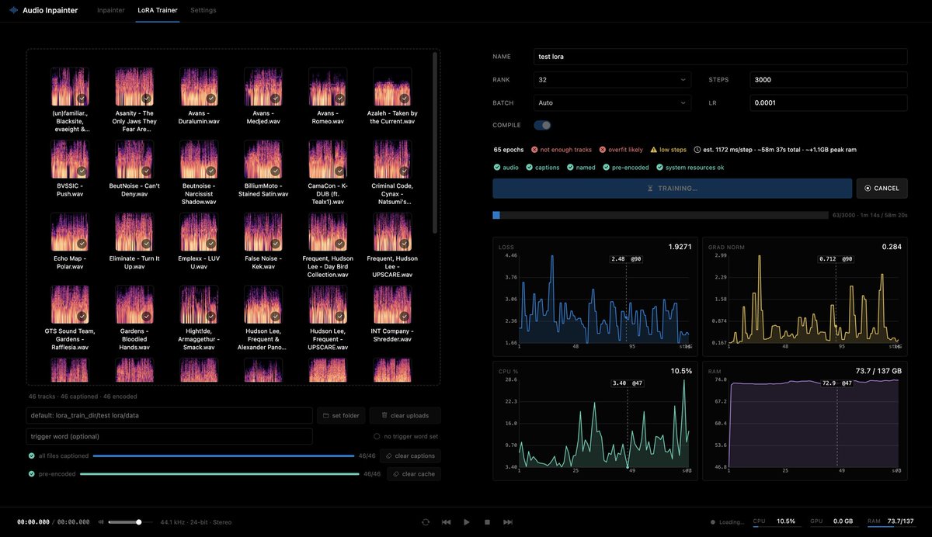Click the TRAINING... button
This screenshot has height=537, width=932.
[672, 188]
